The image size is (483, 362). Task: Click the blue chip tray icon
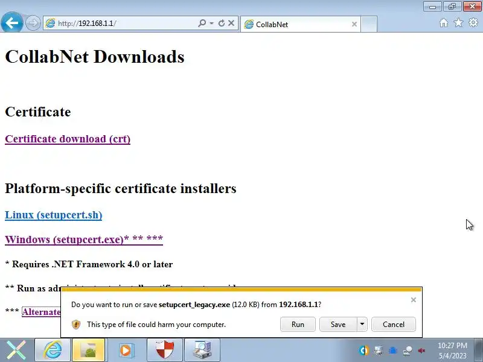[393, 351]
